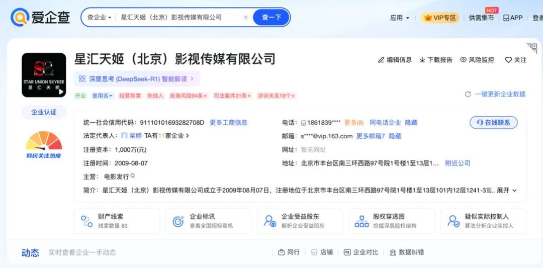This screenshot has width=543, height=268.
Task: Open the 查企业 search type dropdown
Action: (x=100, y=17)
